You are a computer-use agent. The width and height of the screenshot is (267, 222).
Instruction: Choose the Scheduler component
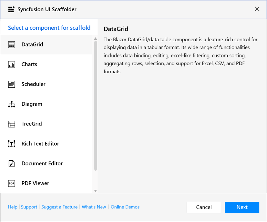coord(33,84)
